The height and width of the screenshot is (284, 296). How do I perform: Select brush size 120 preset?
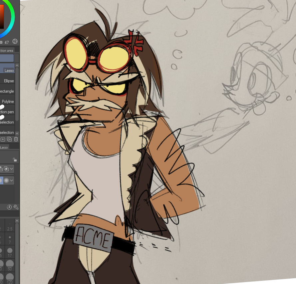coord(10,278)
